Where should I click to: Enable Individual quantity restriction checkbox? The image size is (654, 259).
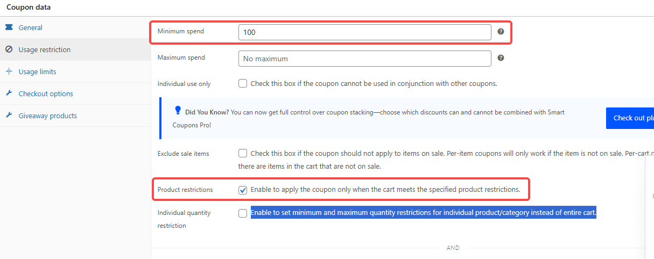(243, 213)
